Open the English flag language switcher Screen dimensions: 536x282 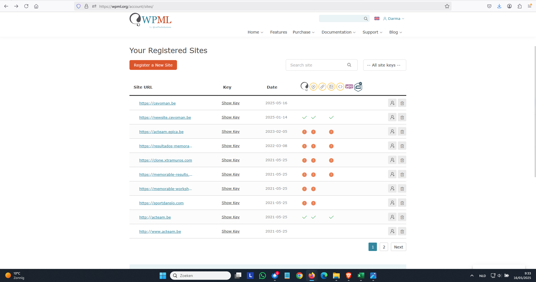(377, 18)
